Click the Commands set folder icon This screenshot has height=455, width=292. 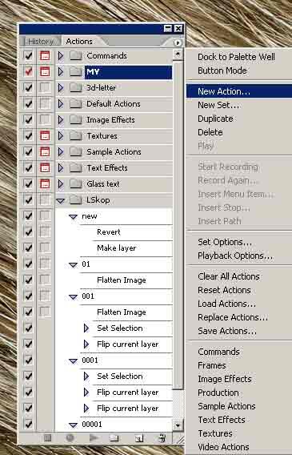tap(76, 56)
